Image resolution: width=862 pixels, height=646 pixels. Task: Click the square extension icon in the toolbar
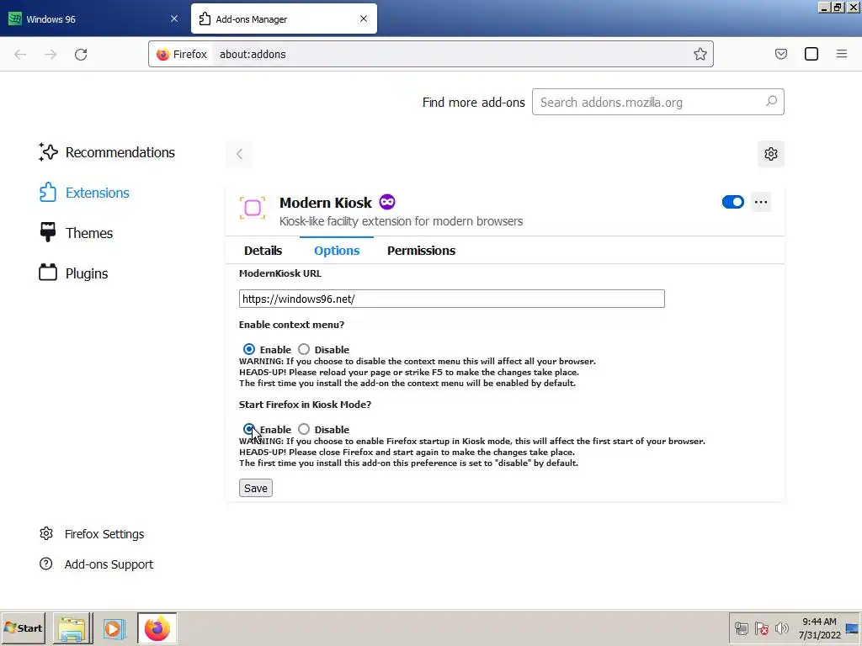coord(811,54)
